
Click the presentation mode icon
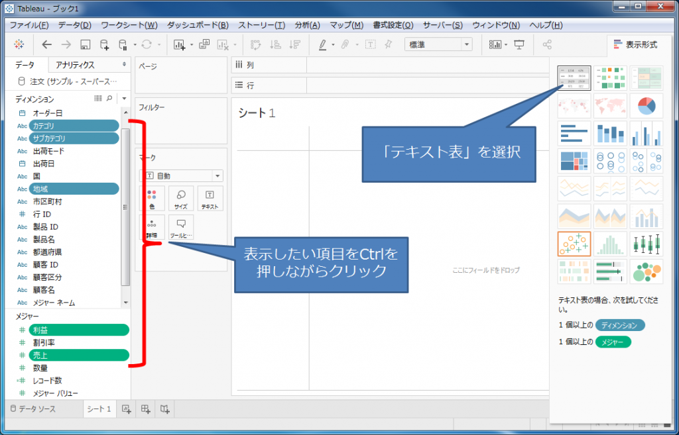click(519, 44)
